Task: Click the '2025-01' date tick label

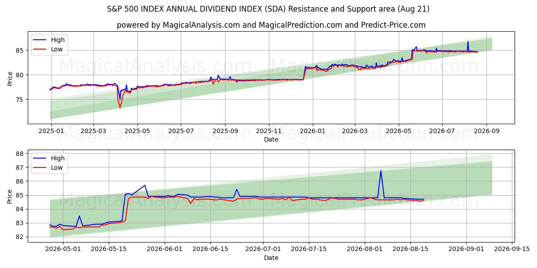Action: click(51, 131)
